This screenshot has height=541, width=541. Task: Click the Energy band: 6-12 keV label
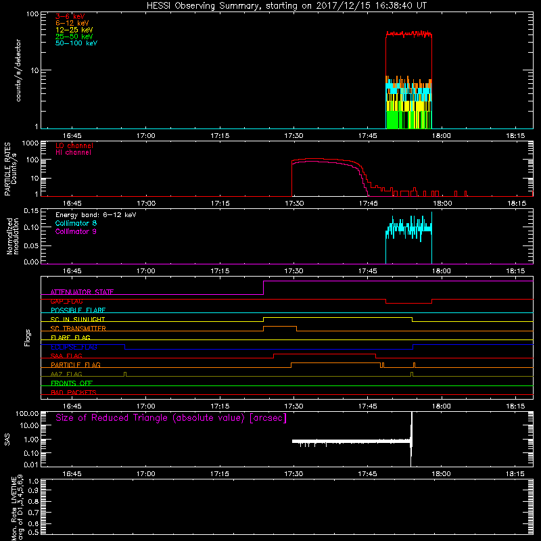(96, 215)
